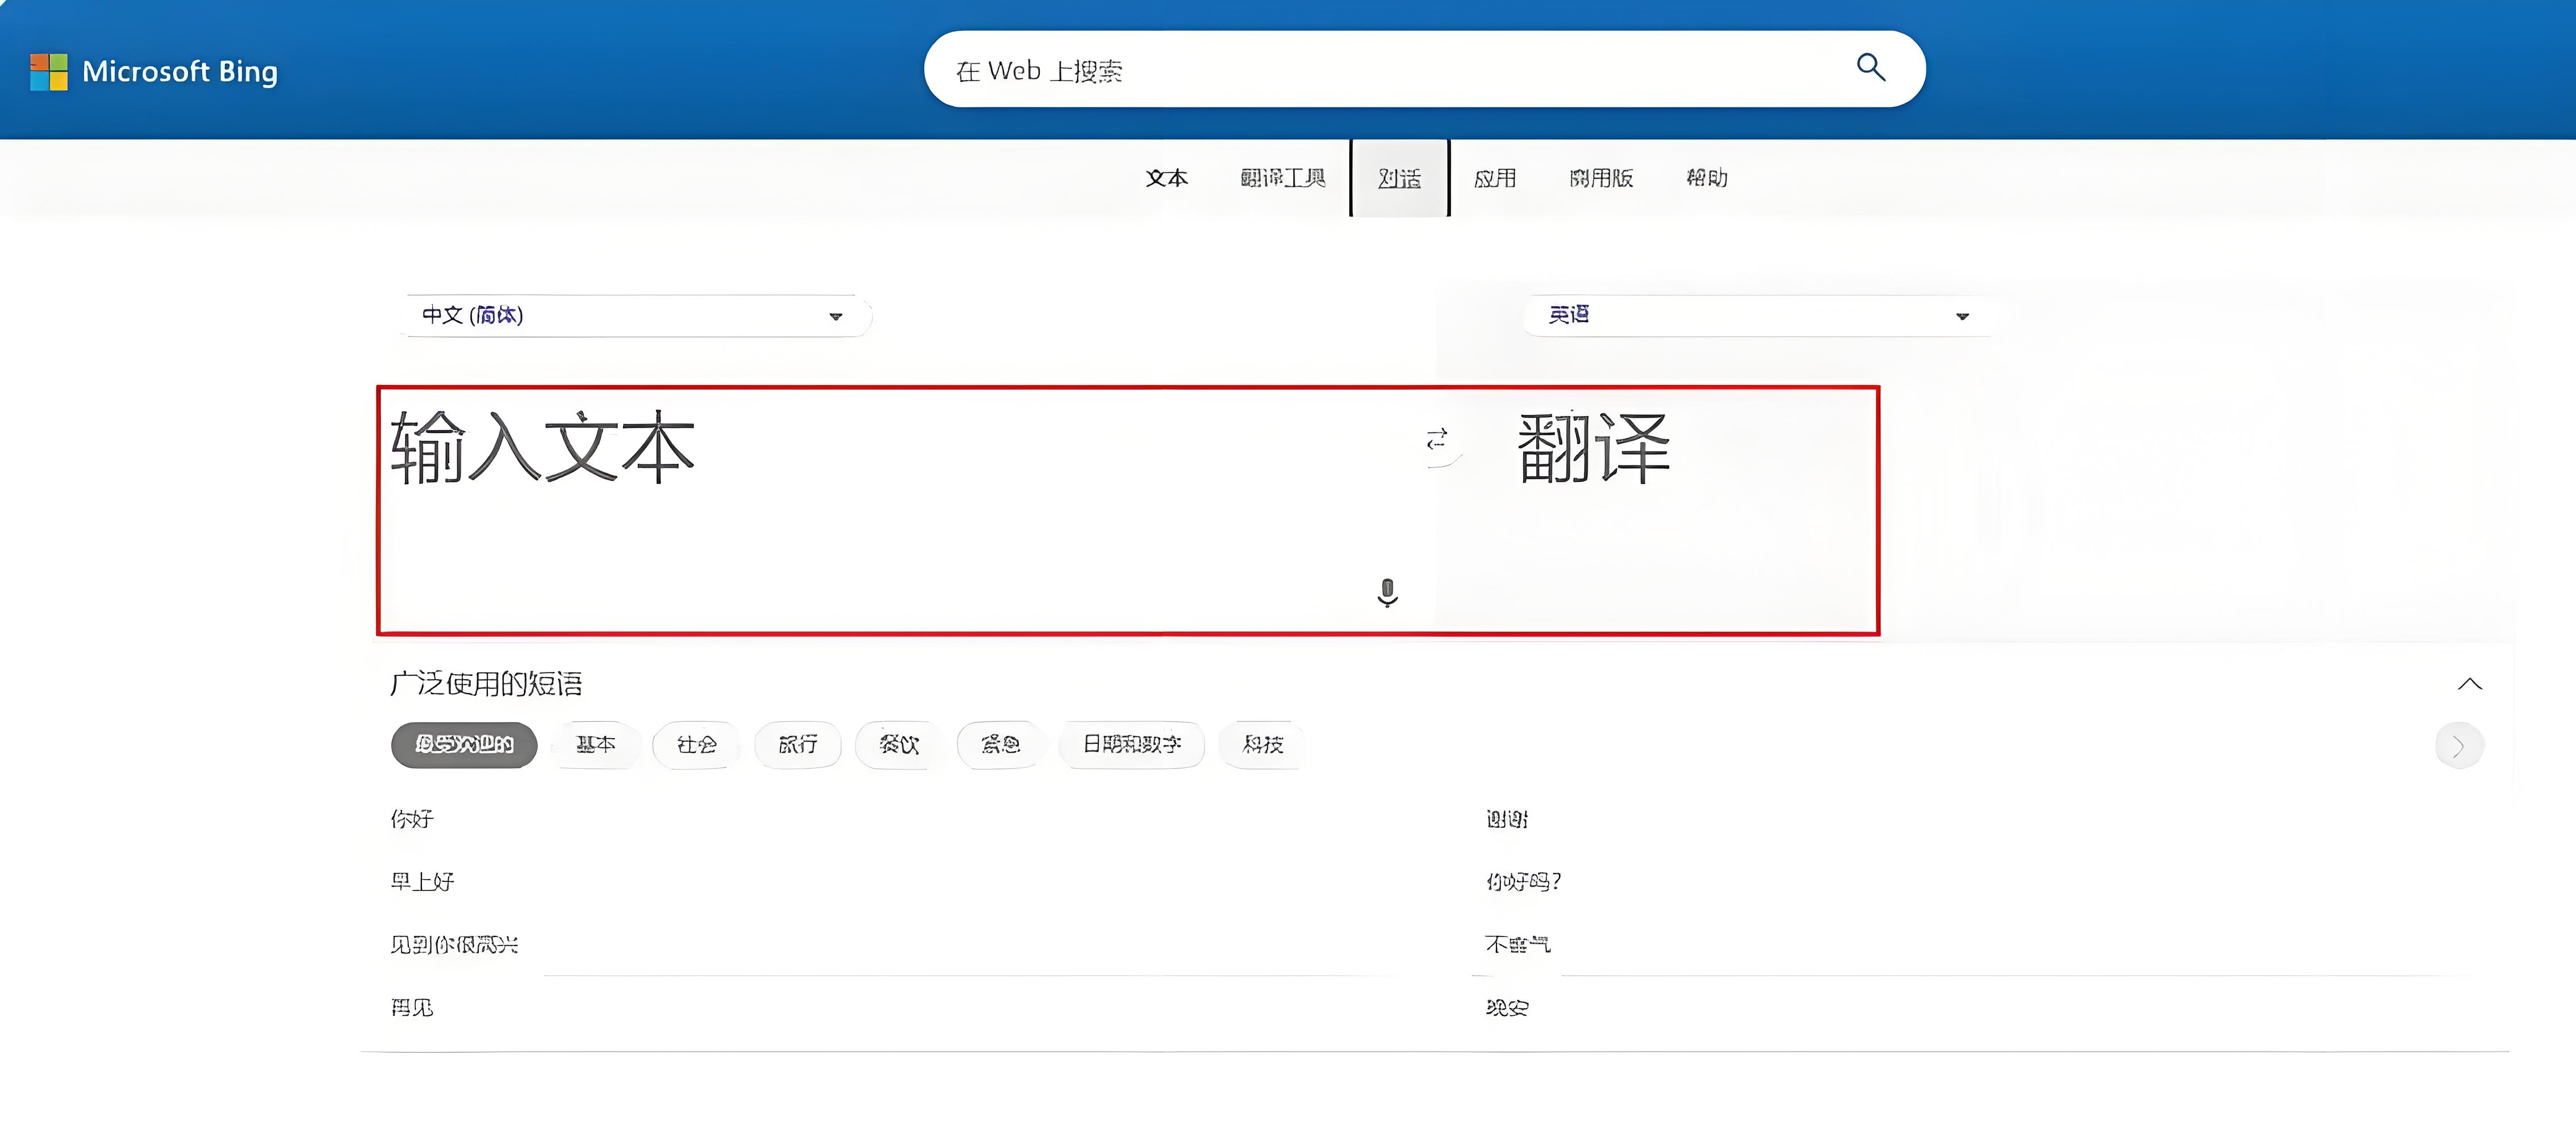This screenshot has width=2576, height=1135.
Task: Select the 最受欢迎的 phrase category
Action: (x=464, y=745)
